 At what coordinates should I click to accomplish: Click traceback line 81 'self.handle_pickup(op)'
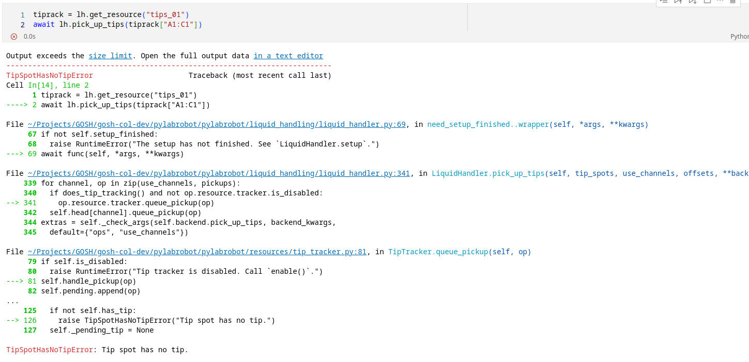tap(88, 281)
